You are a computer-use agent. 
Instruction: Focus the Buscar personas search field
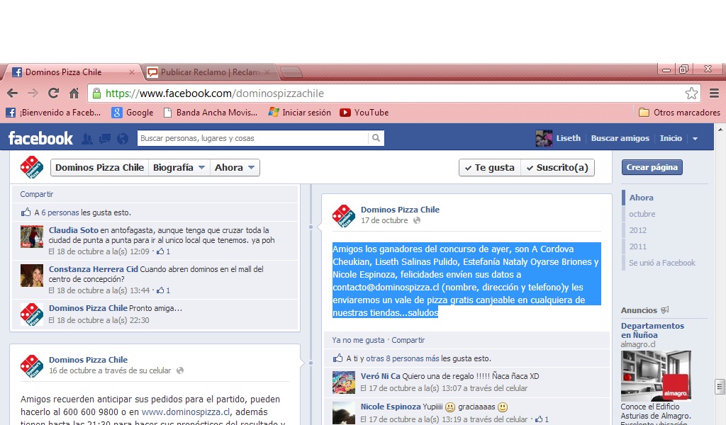click(x=252, y=138)
